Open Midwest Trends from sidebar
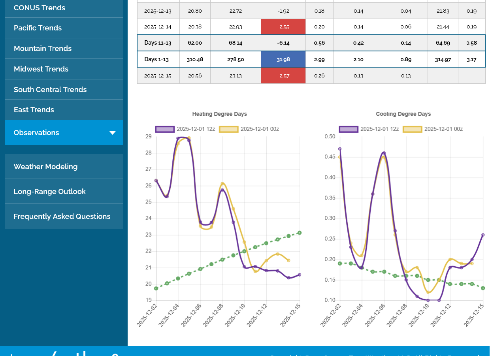This screenshot has height=356, width=490. coord(41,69)
